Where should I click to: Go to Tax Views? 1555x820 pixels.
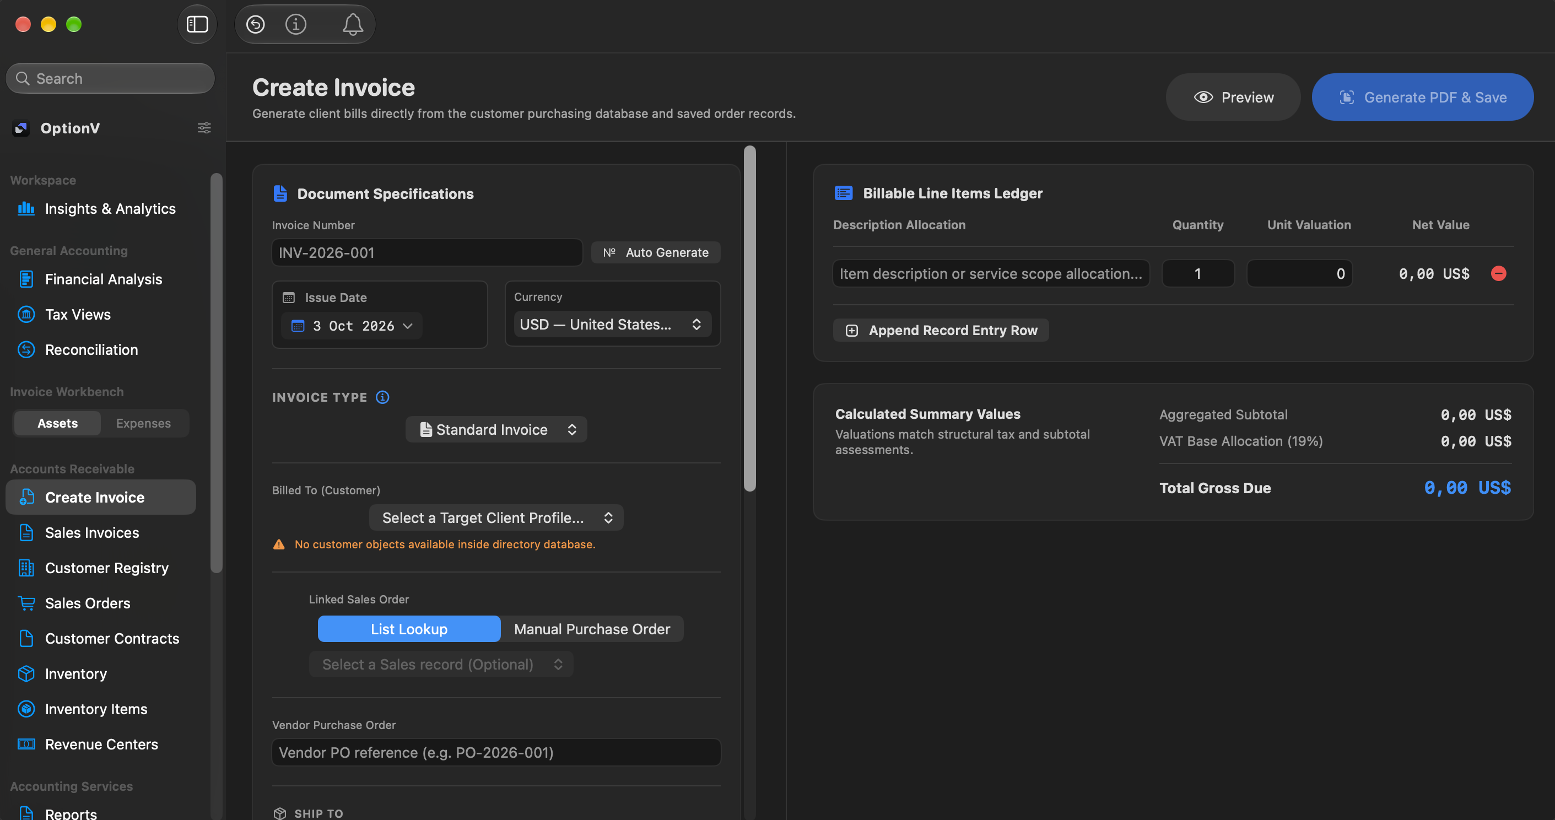100,315
